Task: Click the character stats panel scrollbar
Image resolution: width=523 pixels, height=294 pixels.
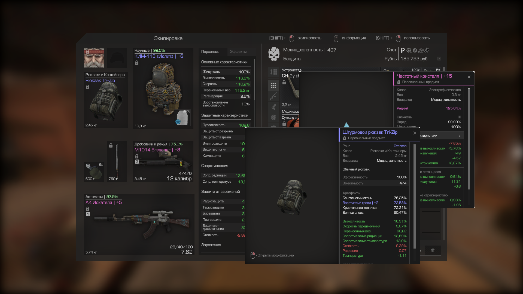Action: [x=255, y=79]
